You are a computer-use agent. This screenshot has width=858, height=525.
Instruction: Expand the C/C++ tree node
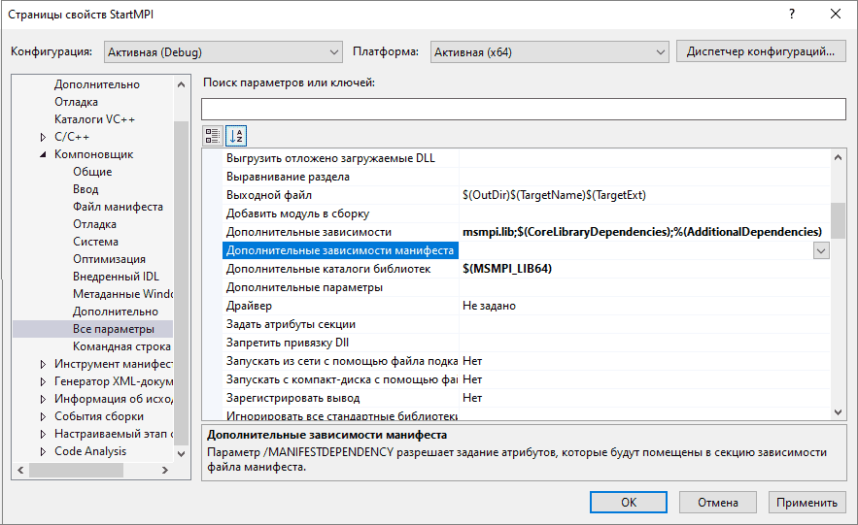click(43, 137)
